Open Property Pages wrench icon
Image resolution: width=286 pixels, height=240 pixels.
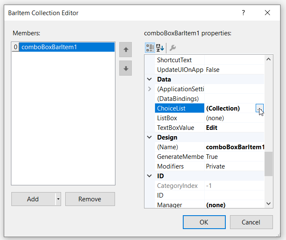[173, 47]
